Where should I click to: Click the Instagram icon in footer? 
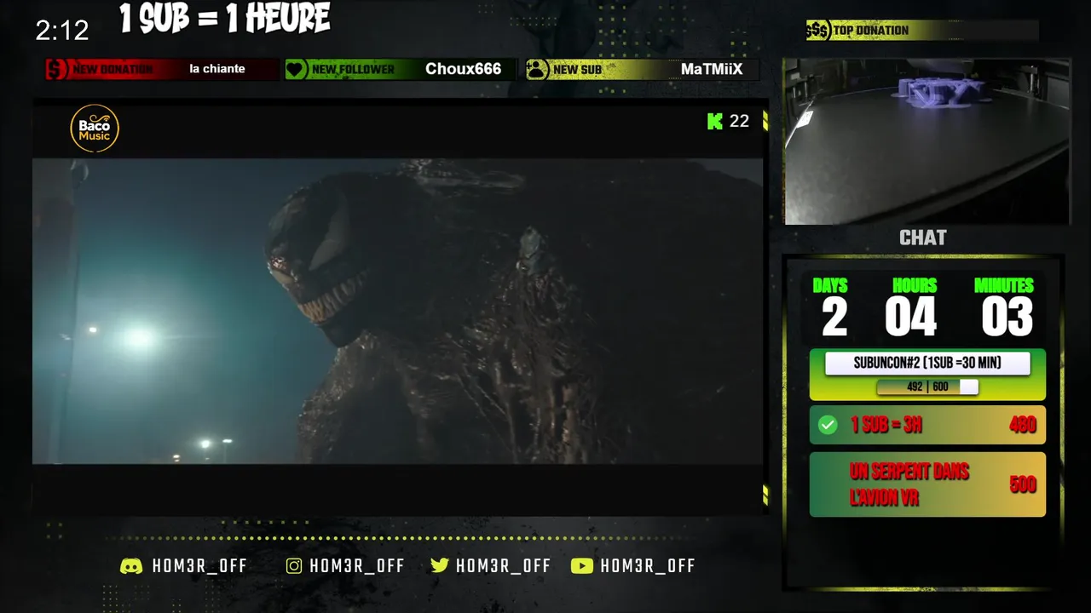[x=294, y=566]
